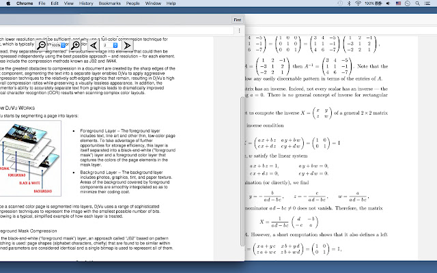Open the Bookmarks menu
Screen dimensions: 437x273
[110, 3]
